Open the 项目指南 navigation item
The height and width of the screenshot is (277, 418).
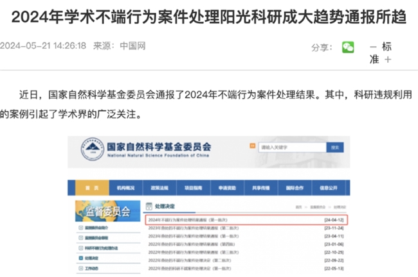point(193,188)
